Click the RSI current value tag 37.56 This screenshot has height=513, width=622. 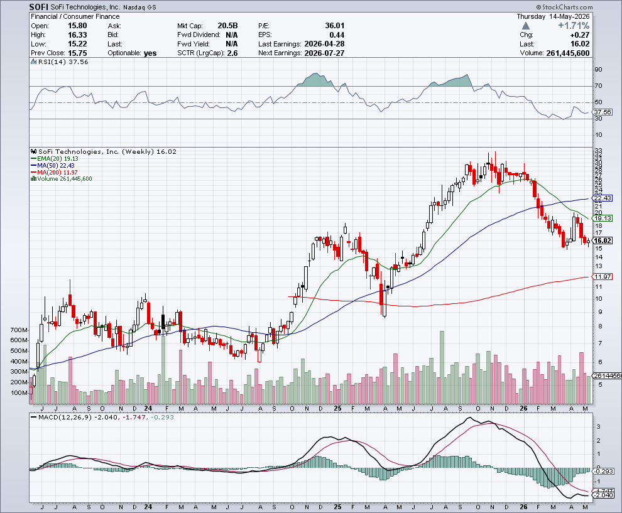603,112
